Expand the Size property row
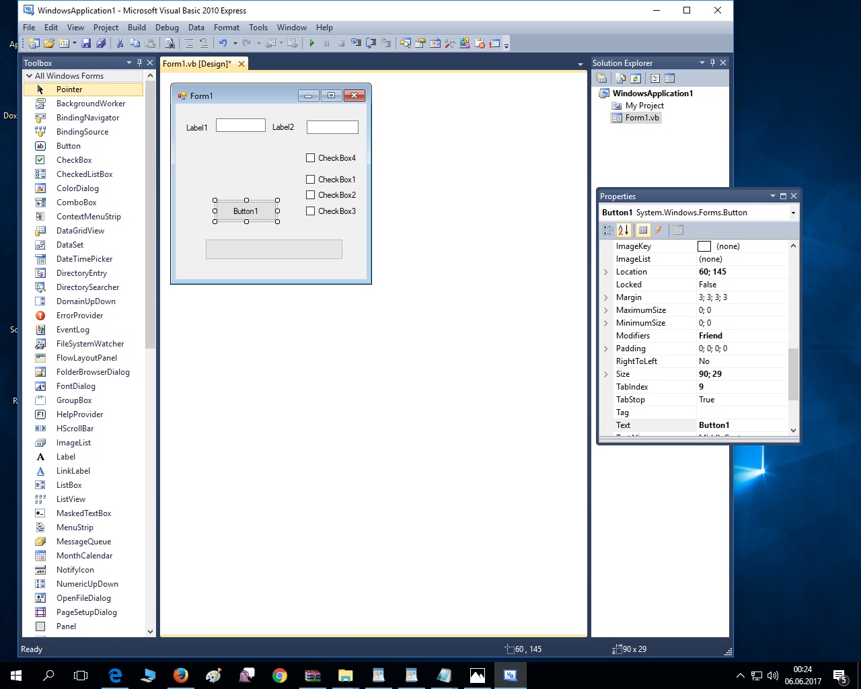Image resolution: width=861 pixels, height=689 pixels. [x=606, y=374]
